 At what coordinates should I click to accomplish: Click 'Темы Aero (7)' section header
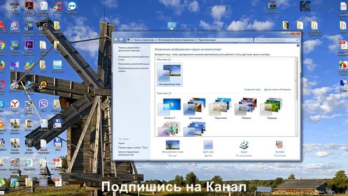coord(164,93)
